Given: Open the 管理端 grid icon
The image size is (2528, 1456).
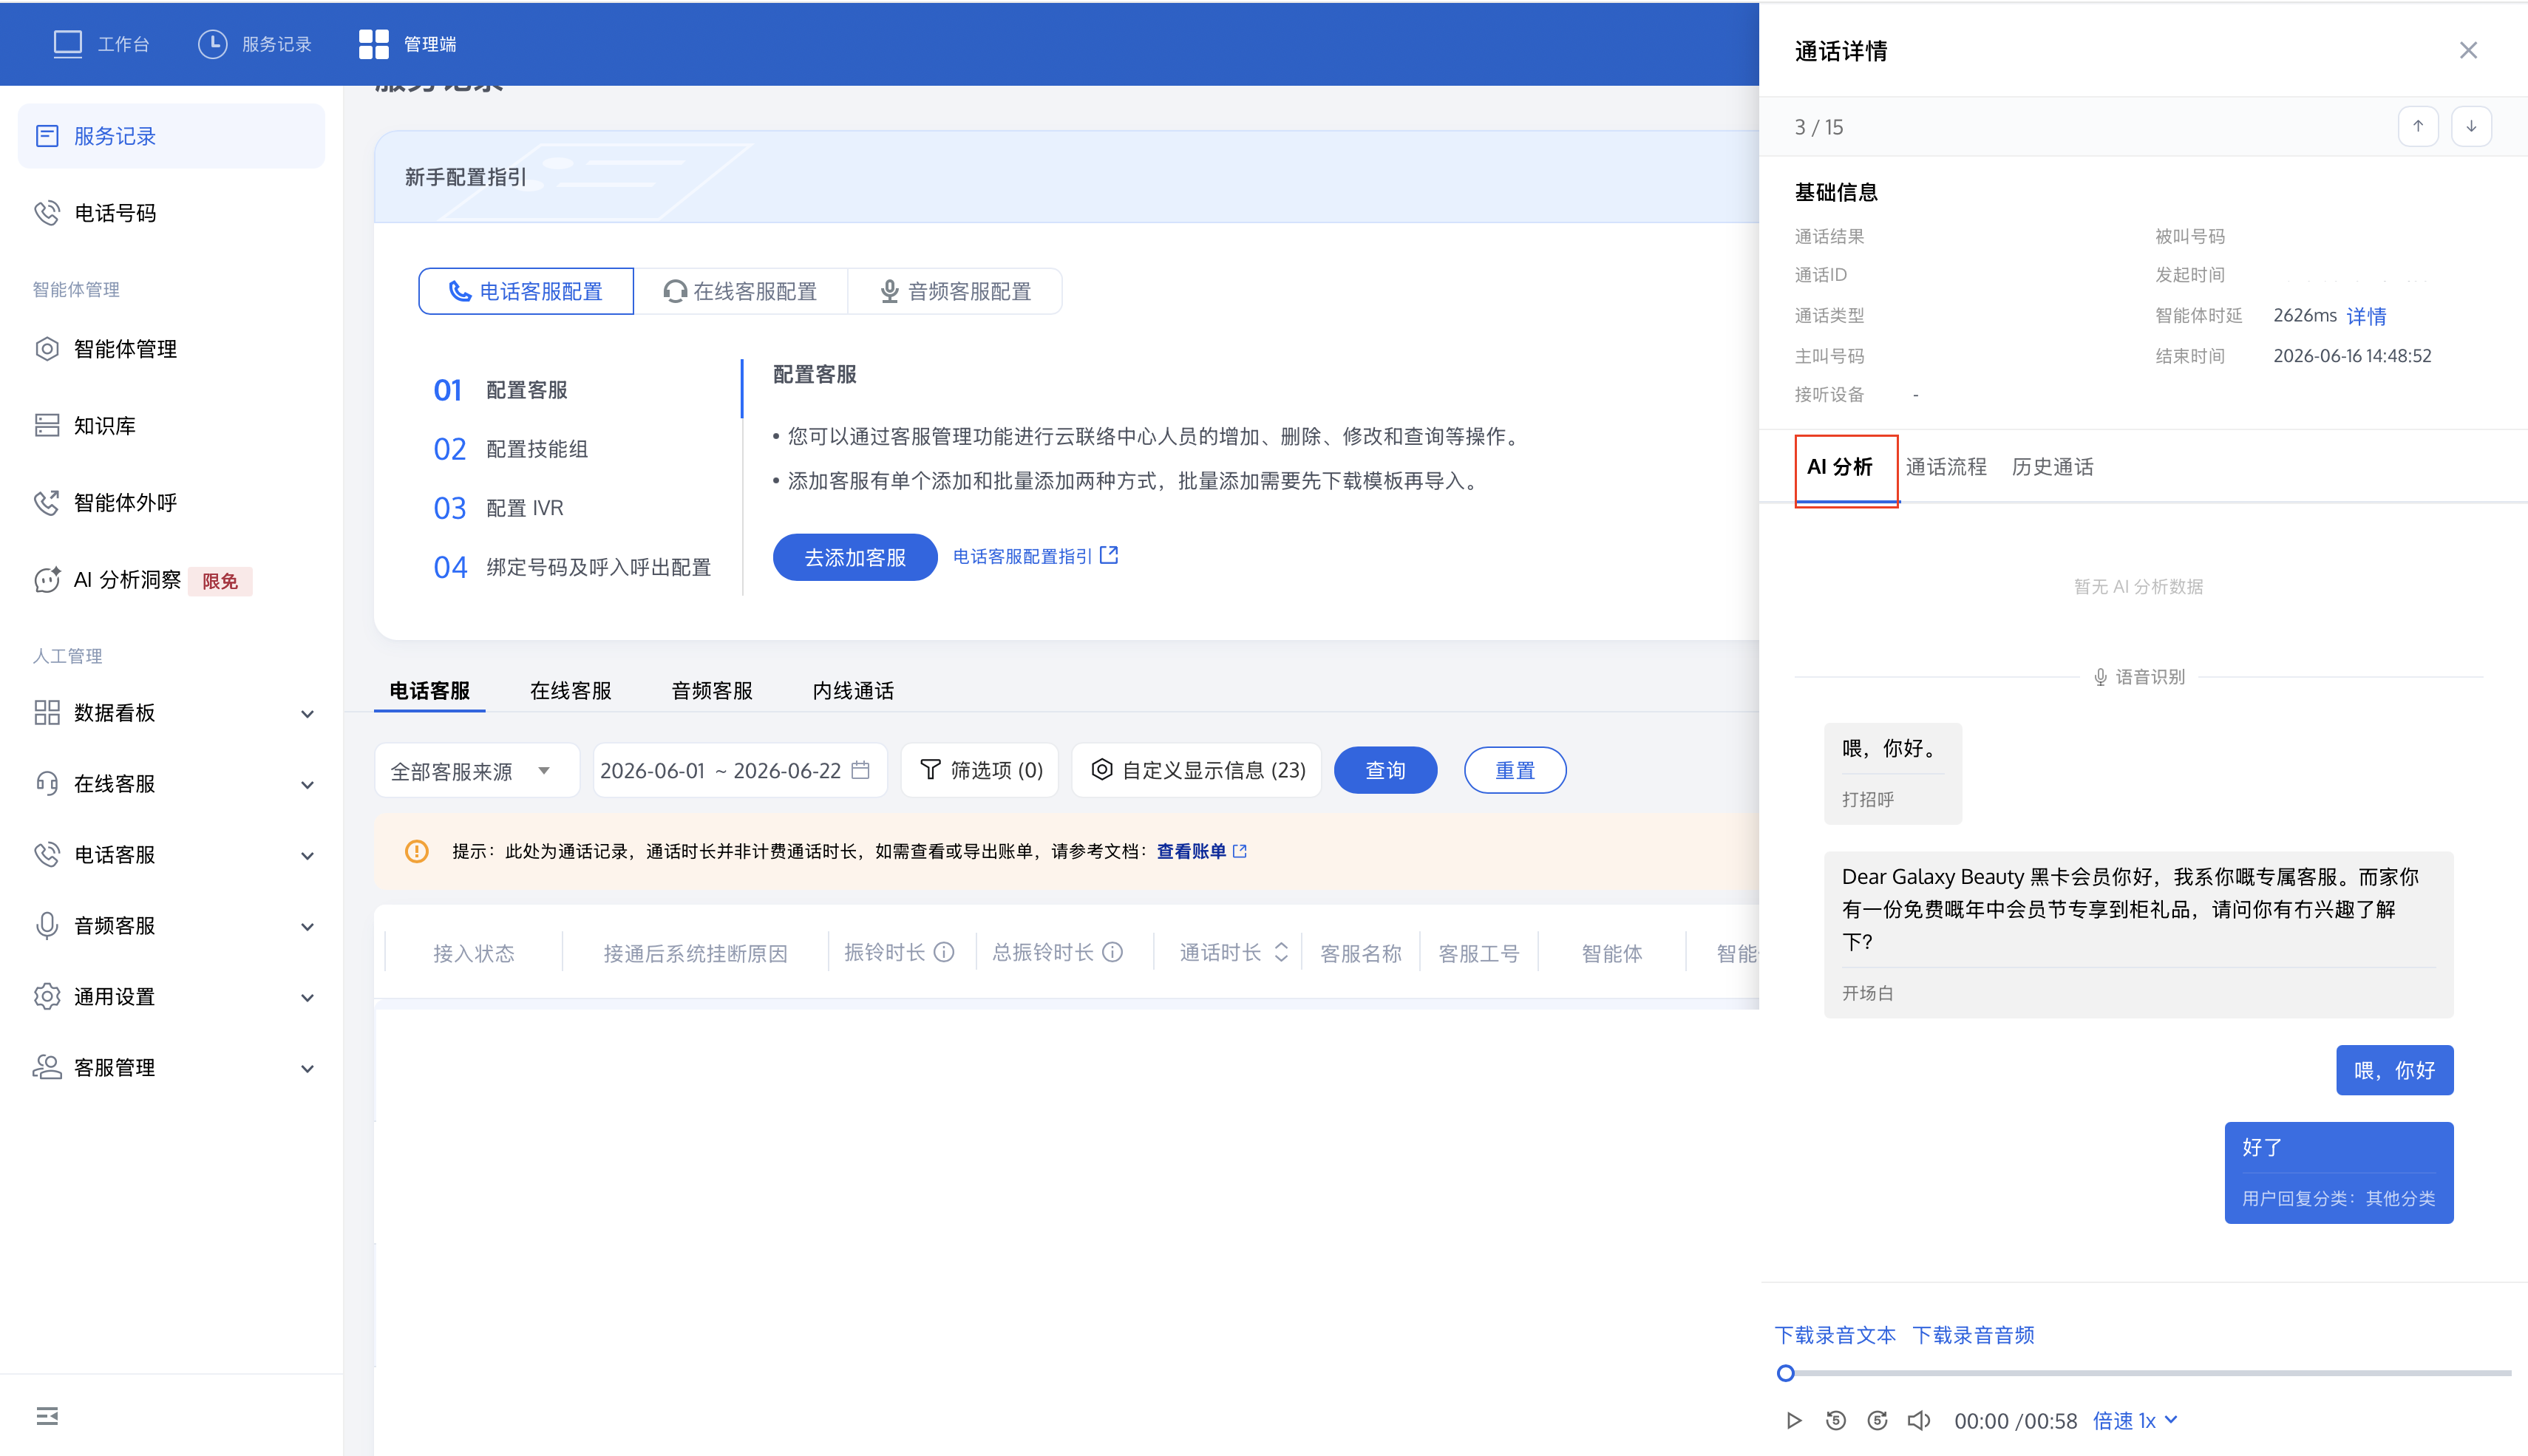Looking at the screenshot, I should 373,44.
